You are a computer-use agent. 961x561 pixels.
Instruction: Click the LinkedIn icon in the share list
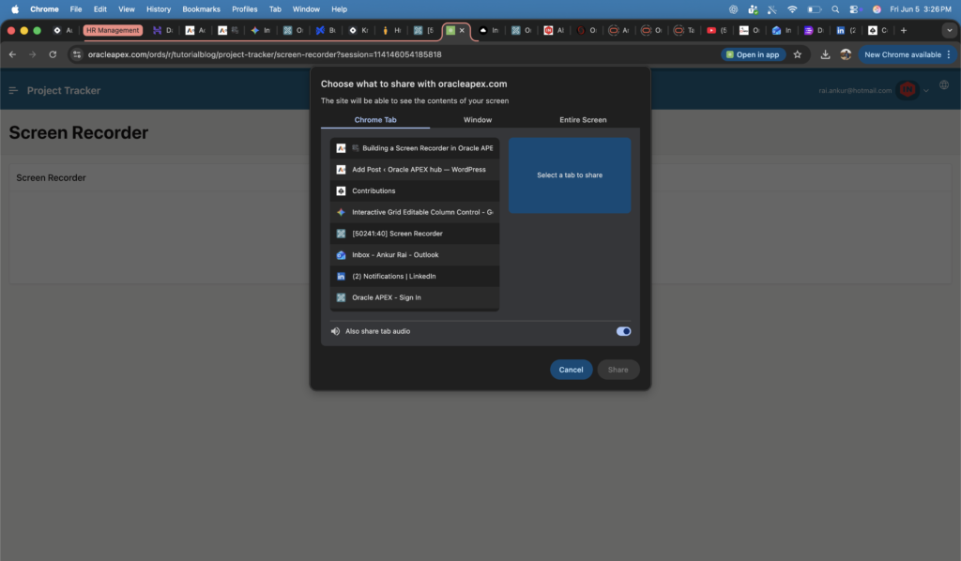point(341,276)
